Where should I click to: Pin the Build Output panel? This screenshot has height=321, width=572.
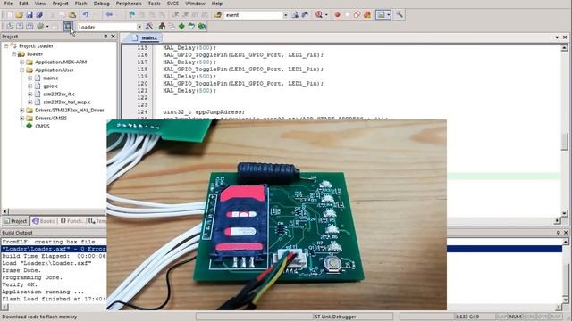pyautogui.click(x=558, y=232)
